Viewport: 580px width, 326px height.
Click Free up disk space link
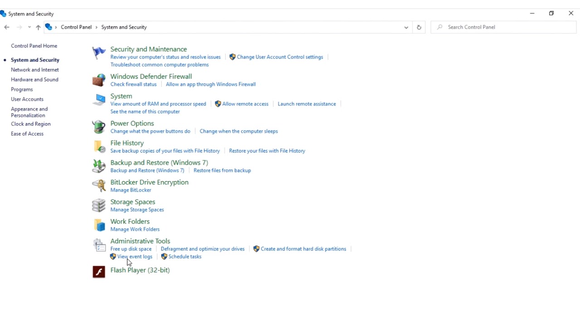click(131, 249)
